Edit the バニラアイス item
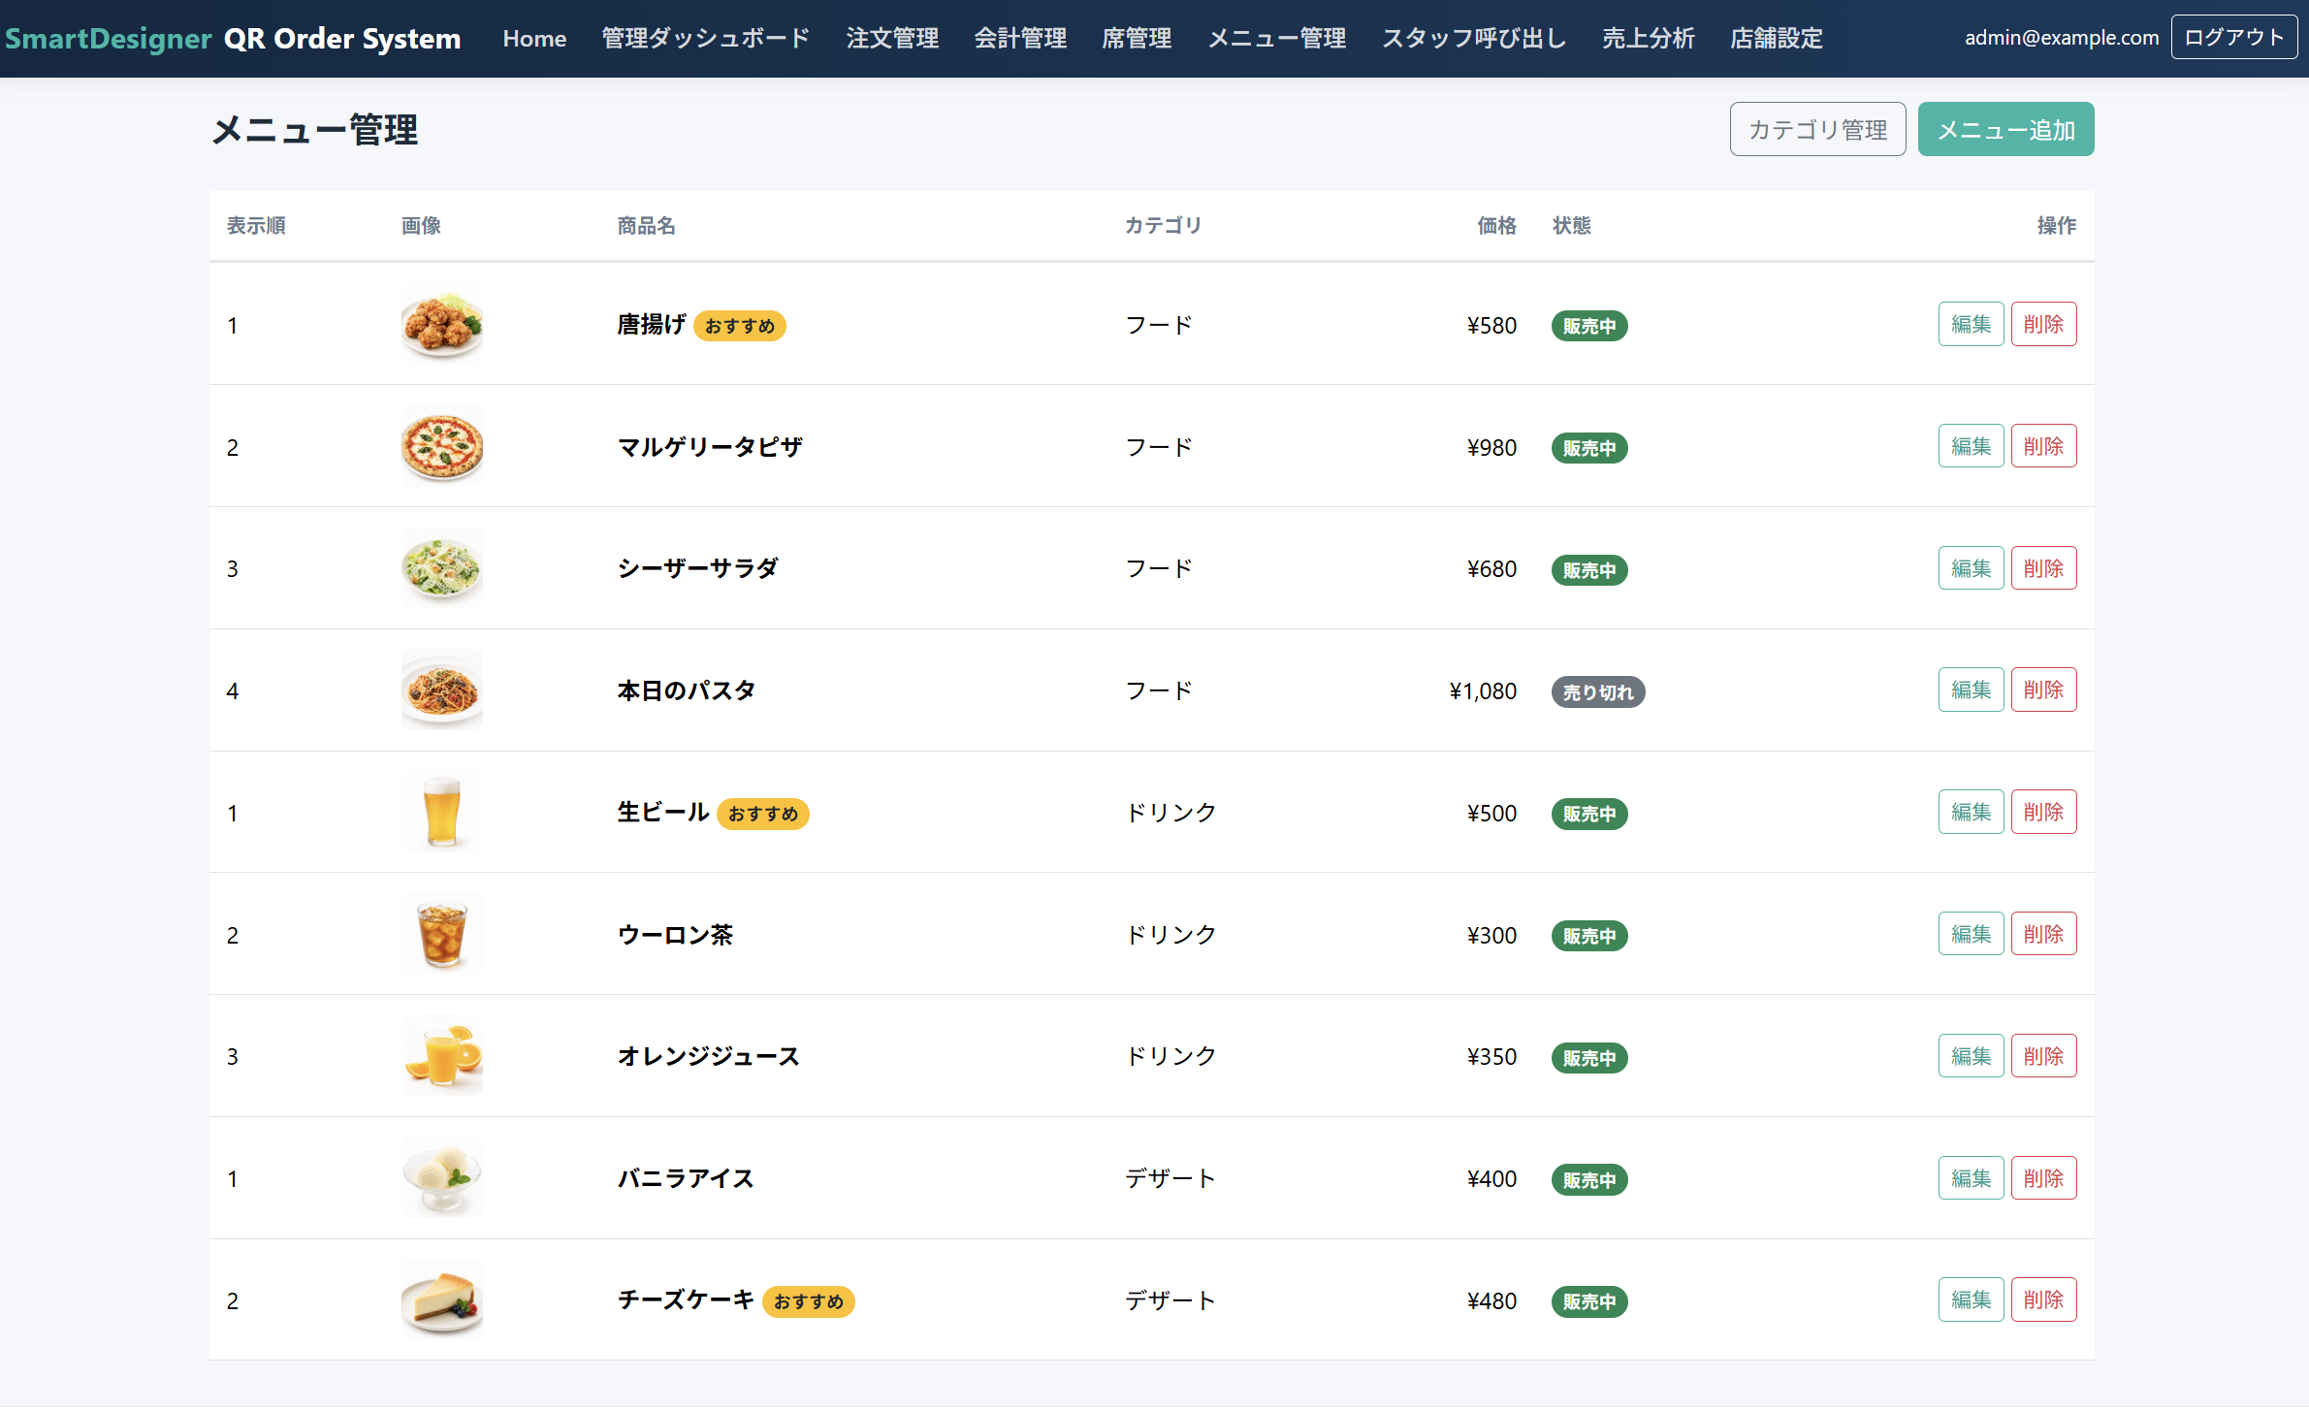Viewport: 2309px width, 1411px height. [x=1971, y=1178]
